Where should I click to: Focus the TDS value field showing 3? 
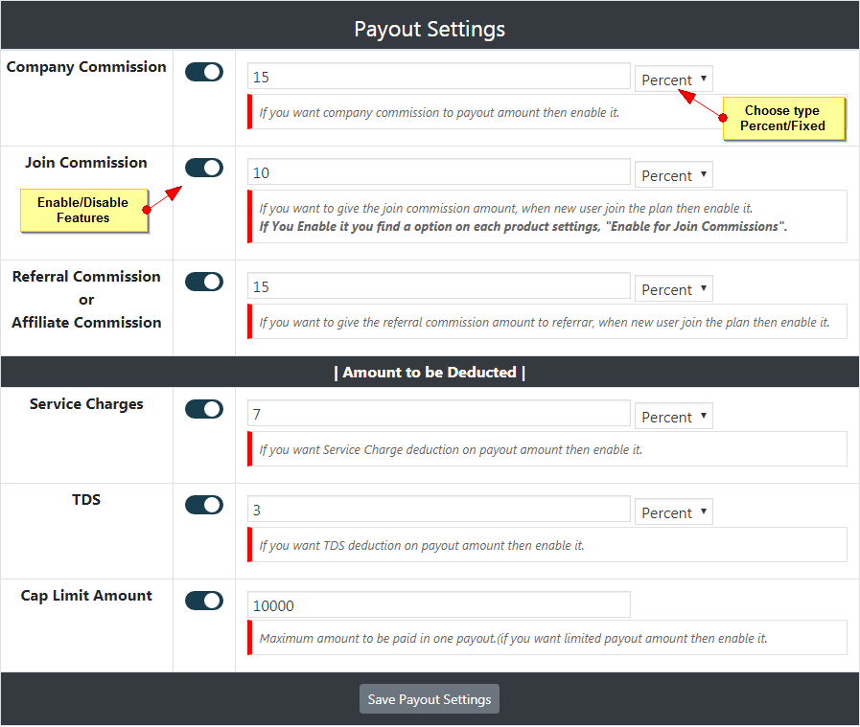[438, 509]
